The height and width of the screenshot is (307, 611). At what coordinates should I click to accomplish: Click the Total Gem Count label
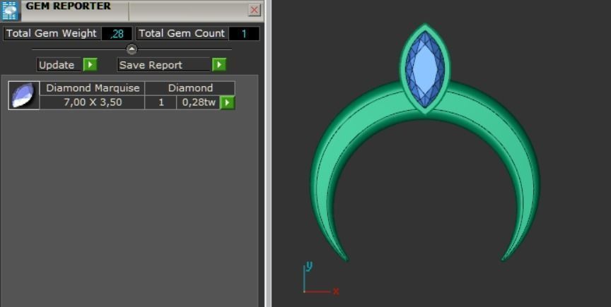[182, 33]
